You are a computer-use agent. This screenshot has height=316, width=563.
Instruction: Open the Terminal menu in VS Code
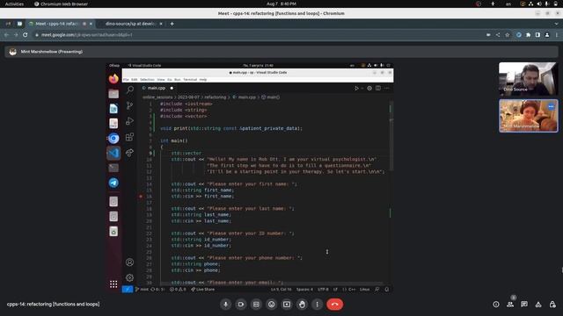[190, 80]
